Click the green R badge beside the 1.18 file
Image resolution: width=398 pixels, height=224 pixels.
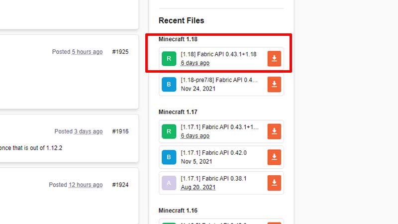[169, 59]
